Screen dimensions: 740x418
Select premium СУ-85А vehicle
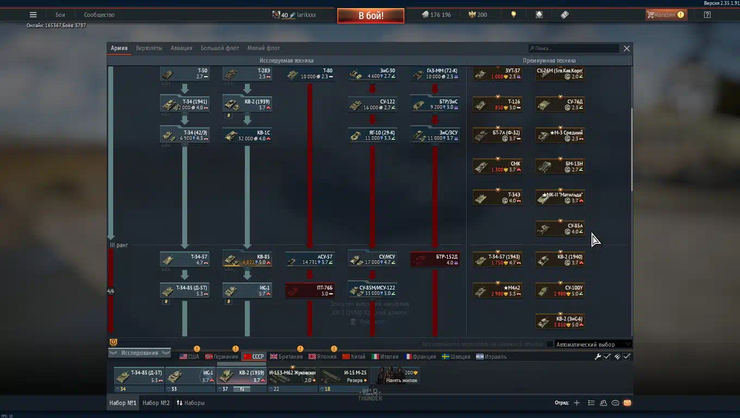point(560,228)
